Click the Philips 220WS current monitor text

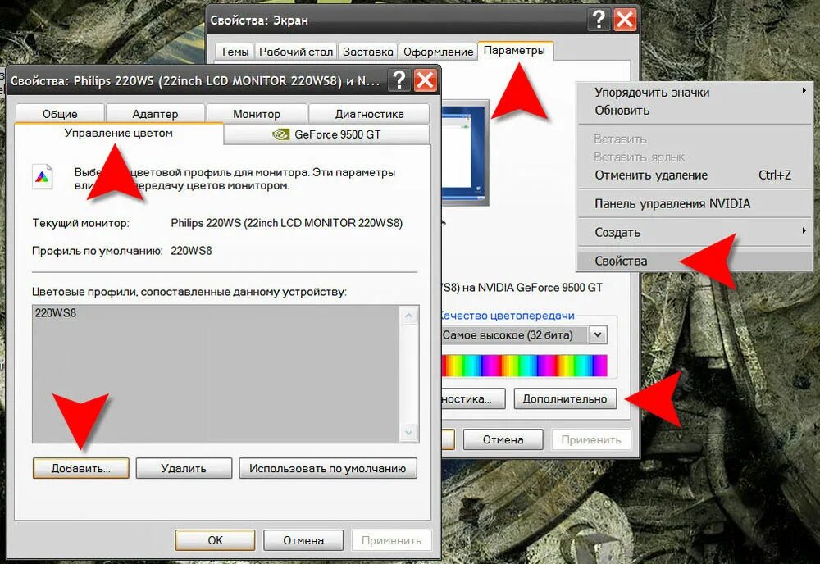click(x=286, y=223)
